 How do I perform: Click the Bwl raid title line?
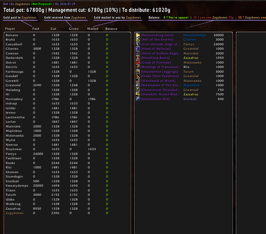pyautogui.click(x=39, y=4)
